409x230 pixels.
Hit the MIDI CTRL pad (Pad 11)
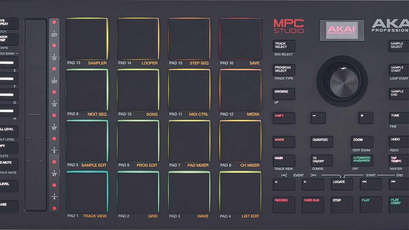coord(189,89)
